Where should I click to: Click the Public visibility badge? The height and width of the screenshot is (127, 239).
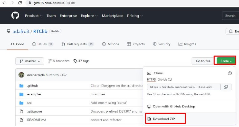[55, 31]
